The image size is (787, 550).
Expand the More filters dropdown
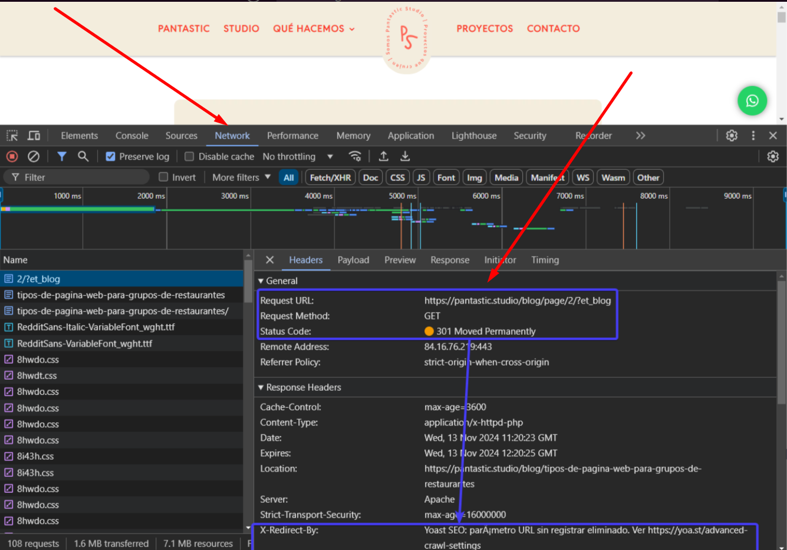241,177
